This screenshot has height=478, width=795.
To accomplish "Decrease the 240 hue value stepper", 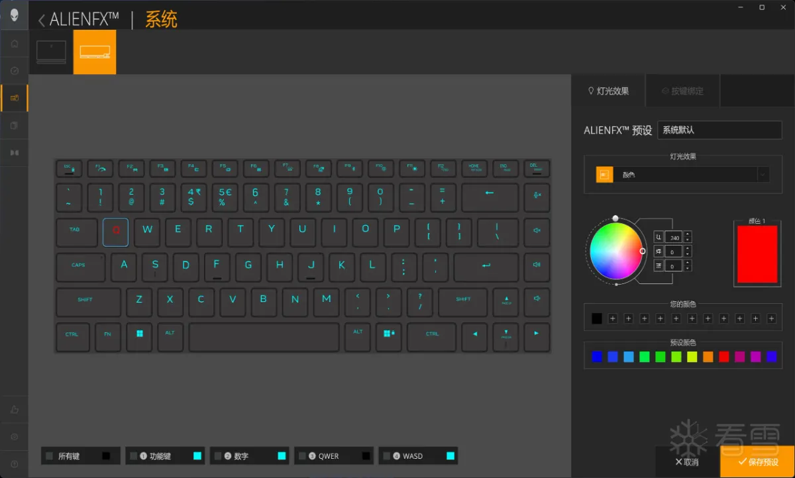I will (688, 240).
